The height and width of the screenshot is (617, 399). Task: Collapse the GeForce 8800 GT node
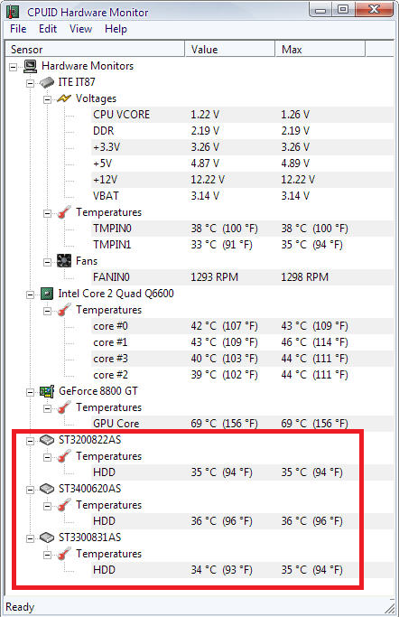(x=31, y=392)
